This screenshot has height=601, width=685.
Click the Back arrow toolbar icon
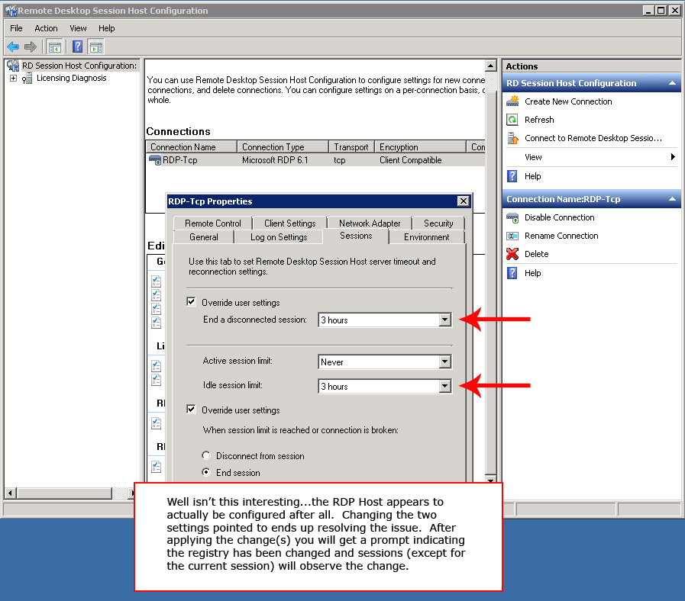click(13, 47)
